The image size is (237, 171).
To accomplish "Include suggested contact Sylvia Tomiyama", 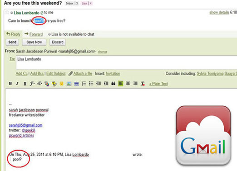I will point(210,73).
